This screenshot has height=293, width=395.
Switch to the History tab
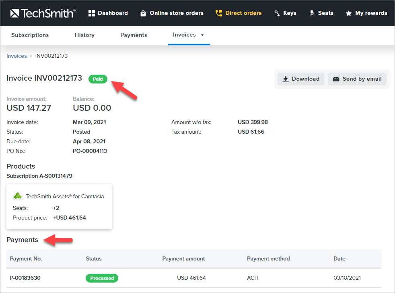(x=84, y=35)
